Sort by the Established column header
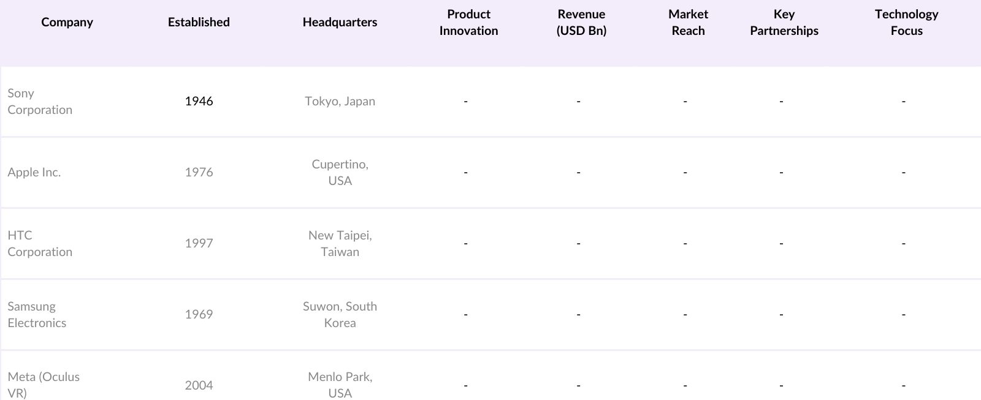Viewport: 981px width, 400px height. (x=199, y=23)
